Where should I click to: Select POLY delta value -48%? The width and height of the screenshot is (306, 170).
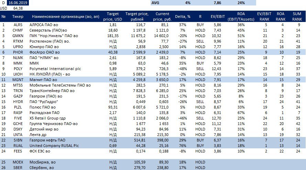(x=182, y=69)
